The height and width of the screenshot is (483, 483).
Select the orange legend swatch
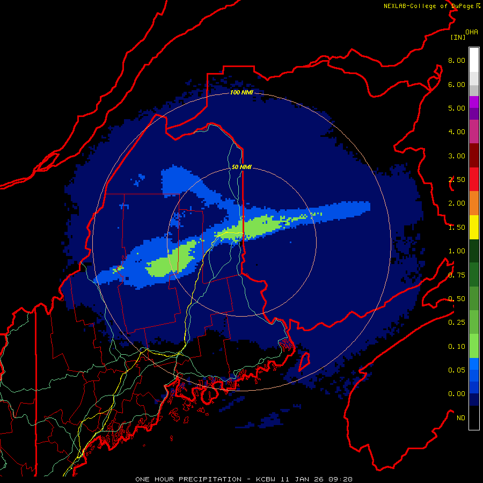coord(474,203)
